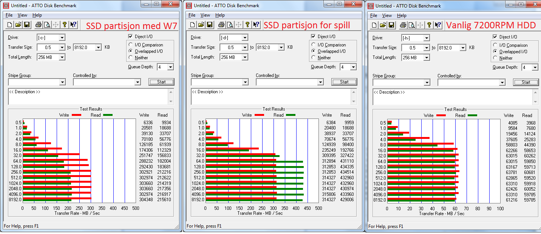Click Print icon in [-c-] drive window
This screenshot has height=234, width=541.
(39, 25)
